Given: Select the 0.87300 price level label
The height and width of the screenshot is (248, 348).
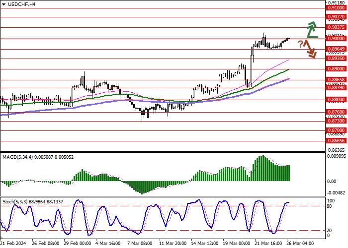Looking at the screenshot, I should [x=337, y=121].
